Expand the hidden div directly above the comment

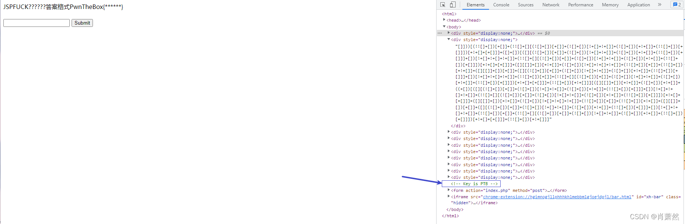tap(449, 177)
